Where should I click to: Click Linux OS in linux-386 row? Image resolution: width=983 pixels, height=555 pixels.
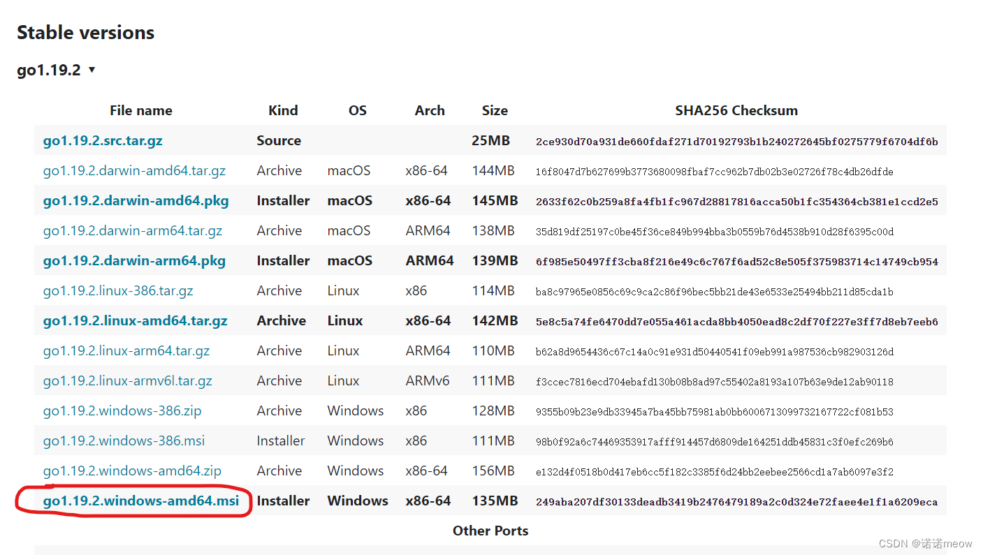[343, 290]
